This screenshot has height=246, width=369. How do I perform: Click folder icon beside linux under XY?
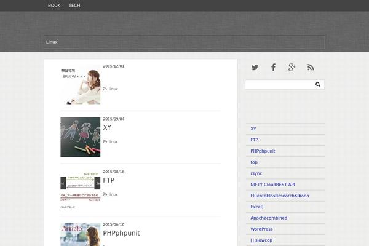coord(105,141)
